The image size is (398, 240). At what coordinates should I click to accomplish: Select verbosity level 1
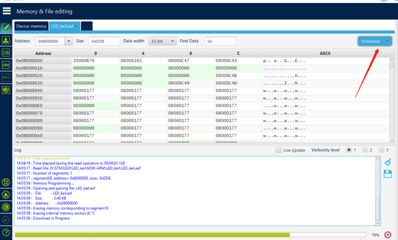(349, 150)
